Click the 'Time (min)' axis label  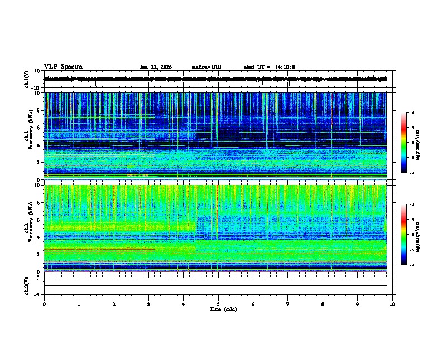[223, 309]
